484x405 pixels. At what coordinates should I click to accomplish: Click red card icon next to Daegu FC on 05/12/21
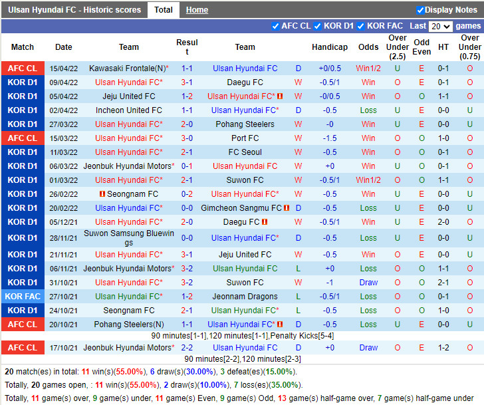(265, 222)
